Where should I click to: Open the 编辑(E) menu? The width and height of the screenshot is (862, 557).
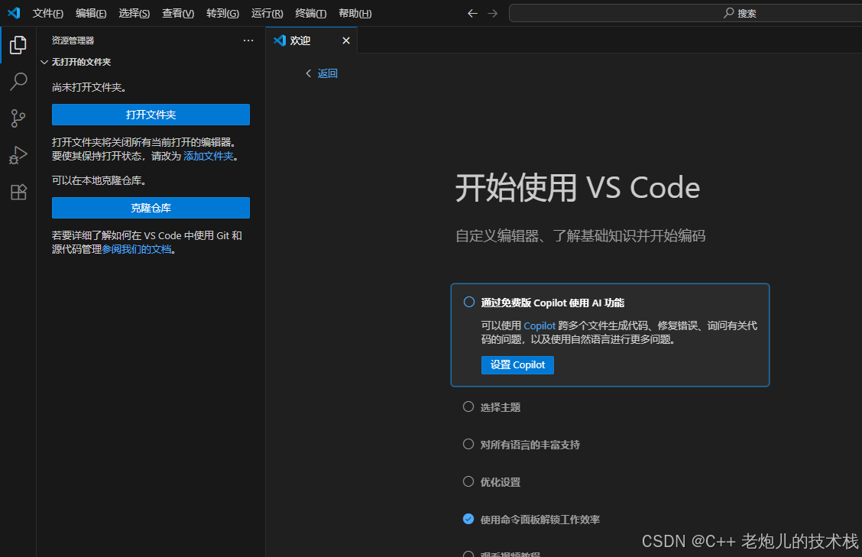pos(91,13)
